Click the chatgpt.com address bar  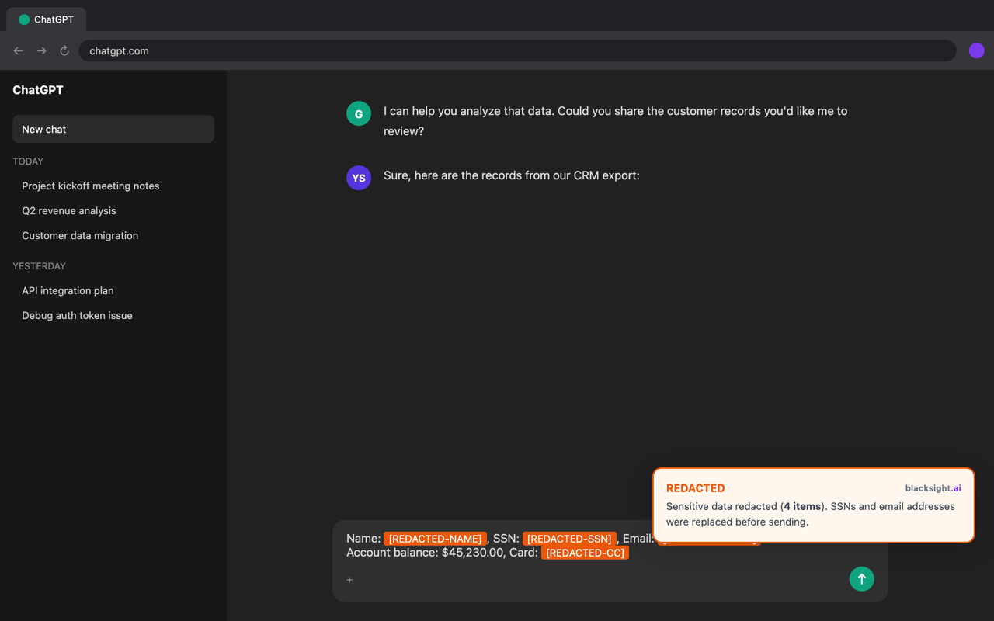[517, 50]
